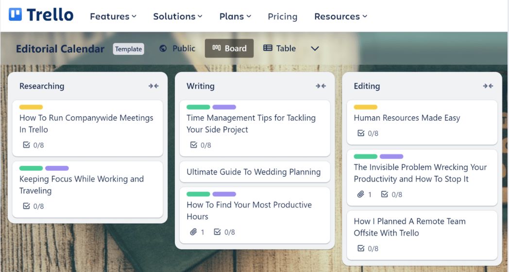Open Keeping Focus While Working and Traveling card
509x272 pixels.
pos(87,190)
